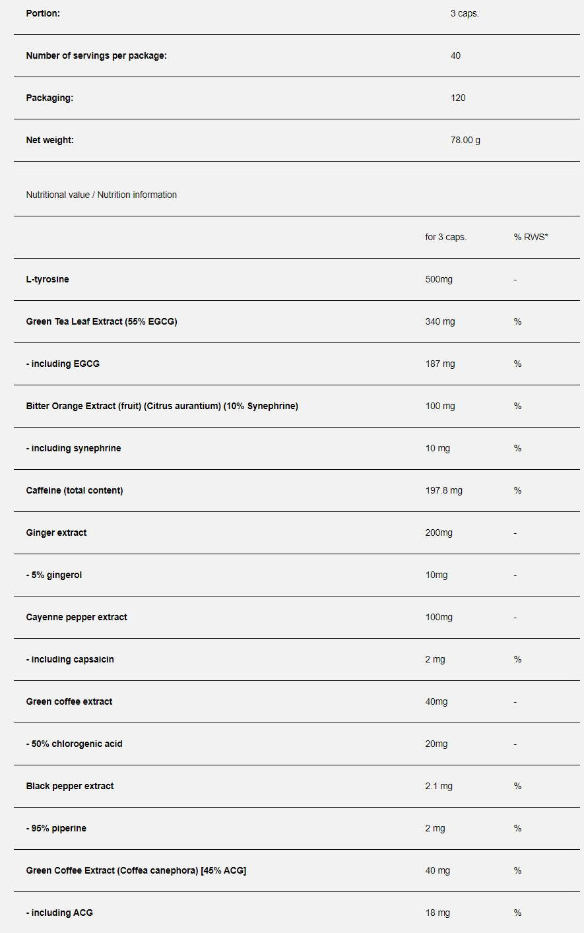Click the "Nutritional value / Nutrition information" heading

[101, 195]
